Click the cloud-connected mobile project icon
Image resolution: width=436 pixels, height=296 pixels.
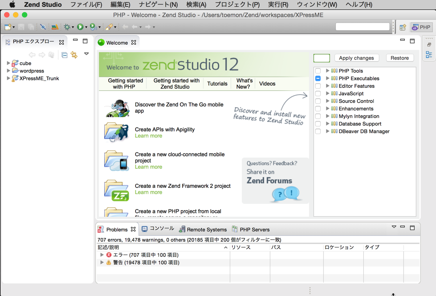click(116, 161)
